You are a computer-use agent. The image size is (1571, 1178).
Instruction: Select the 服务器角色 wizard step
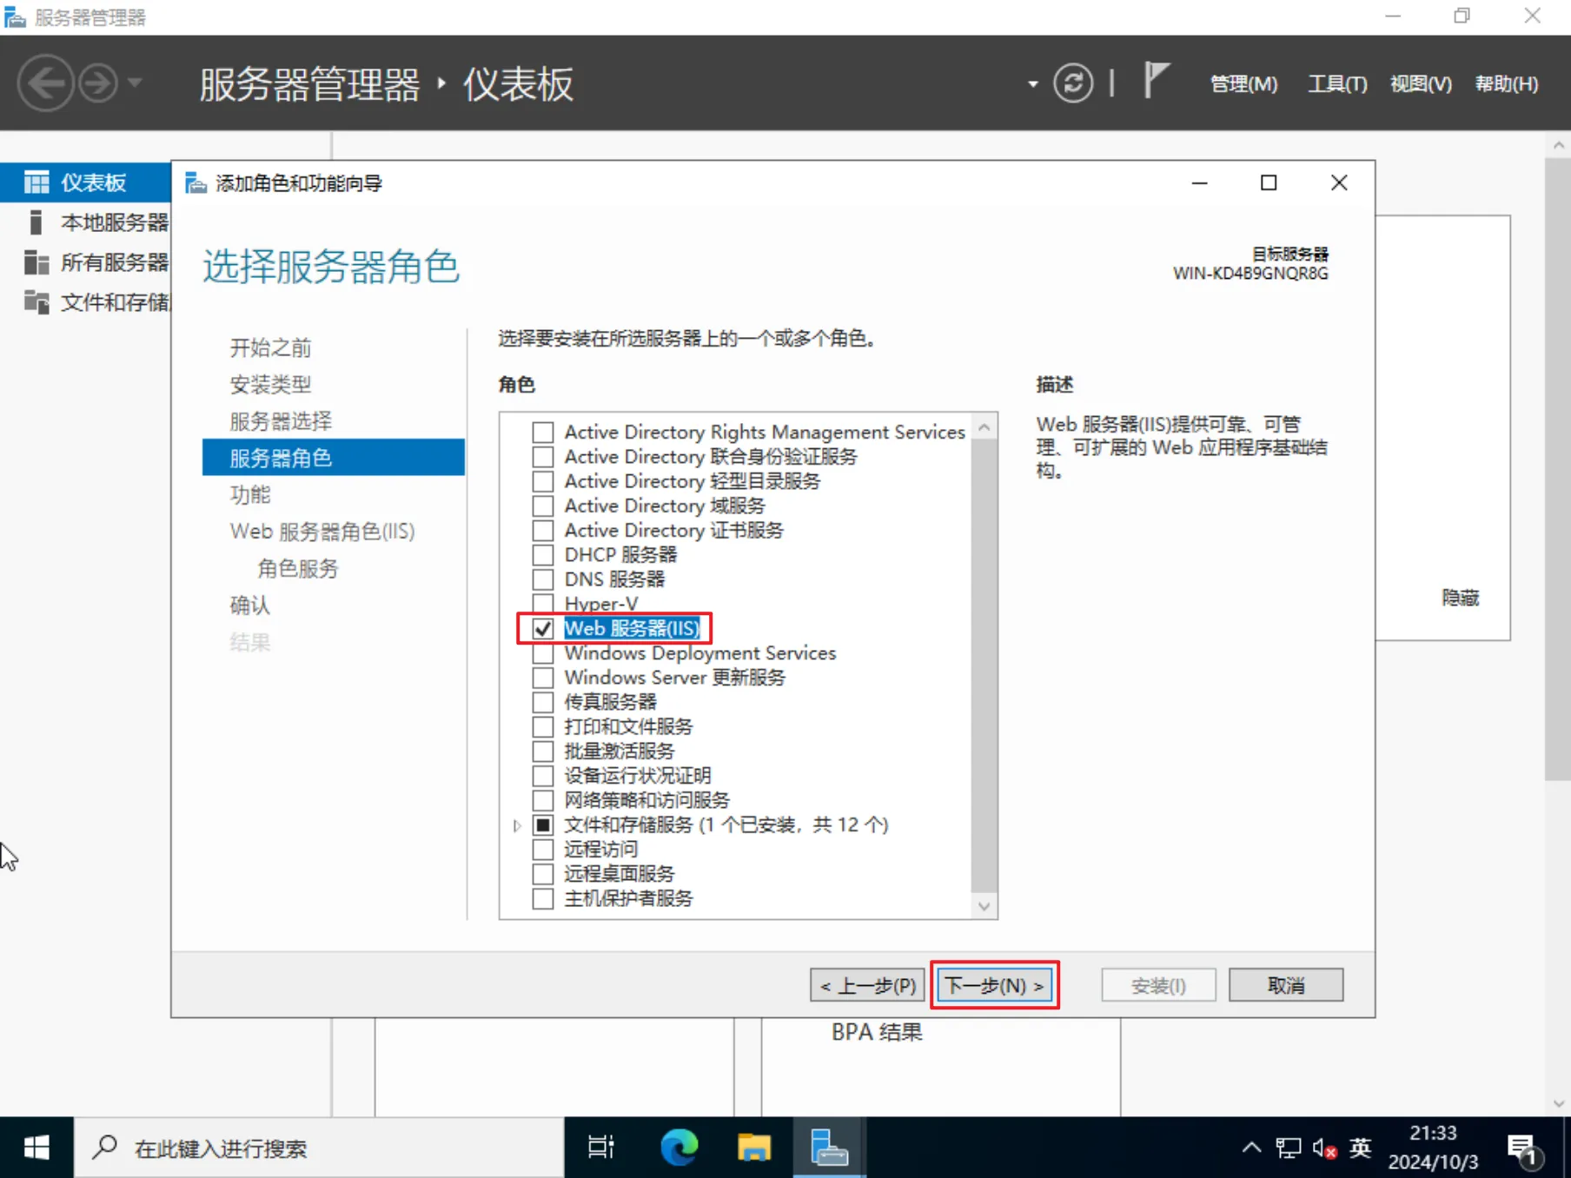click(x=334, y=458)
